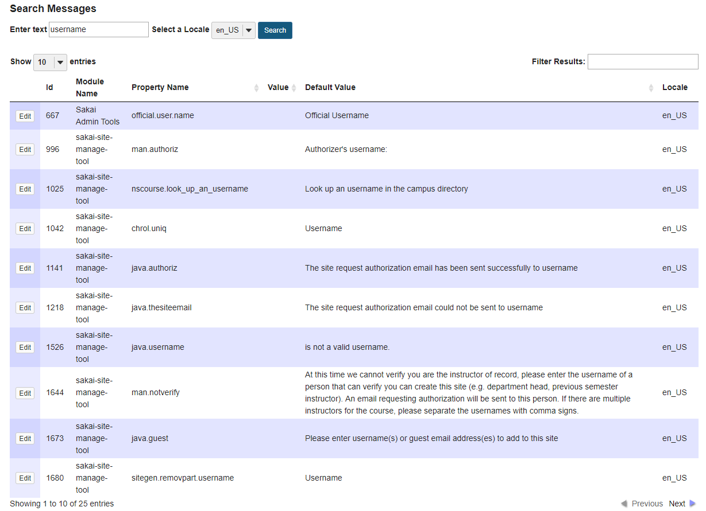Go to the Next results page

click(x=677, y=504)
